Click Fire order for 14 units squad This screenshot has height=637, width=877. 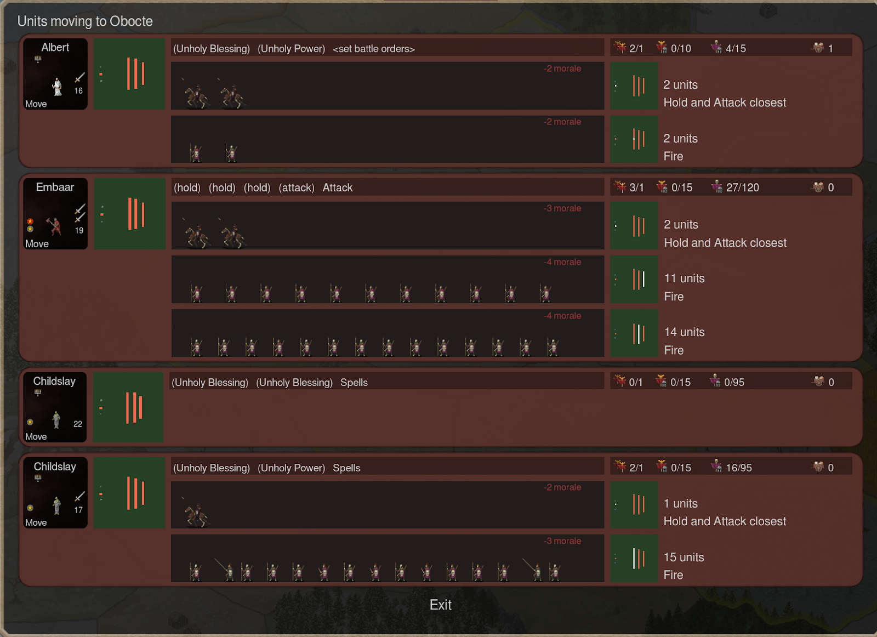674,350
